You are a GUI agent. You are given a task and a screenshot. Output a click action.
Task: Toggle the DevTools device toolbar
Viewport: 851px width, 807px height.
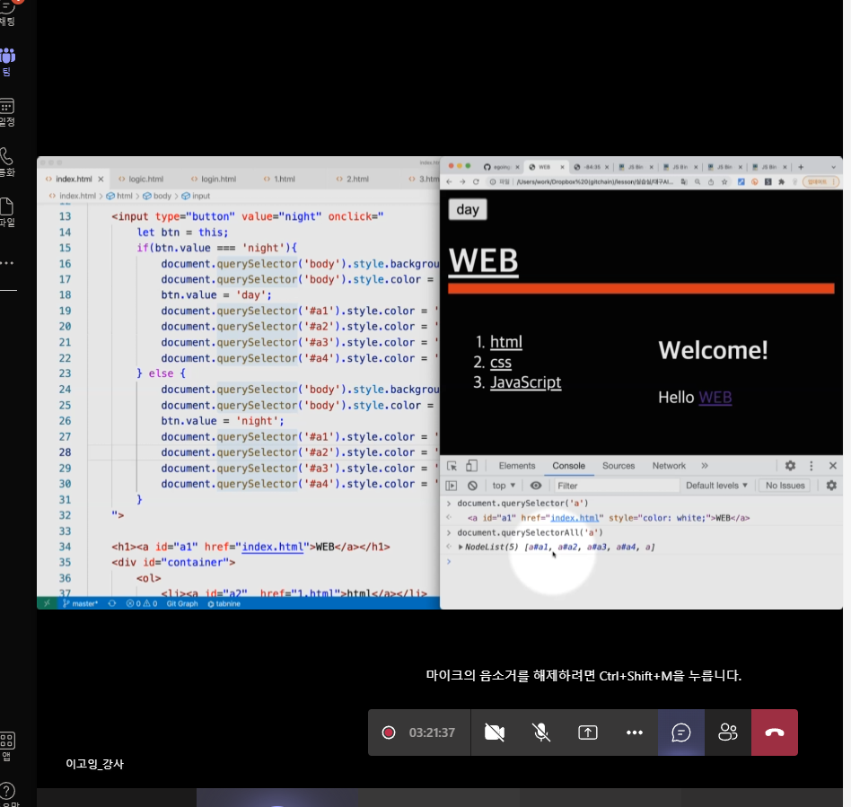pyautogui.click(x=471, y=466)
